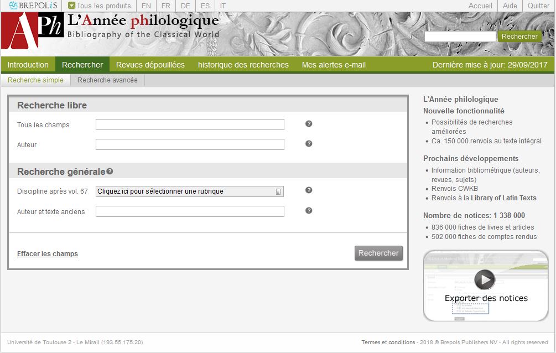
Task: Open the Introduction menu tab
Action: point(28,65)
